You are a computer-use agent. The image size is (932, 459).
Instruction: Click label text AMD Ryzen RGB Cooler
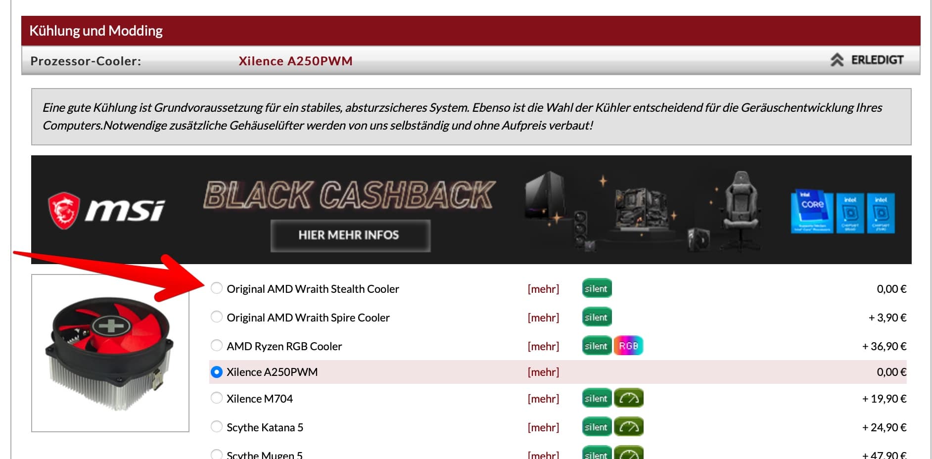pos(284,346)
